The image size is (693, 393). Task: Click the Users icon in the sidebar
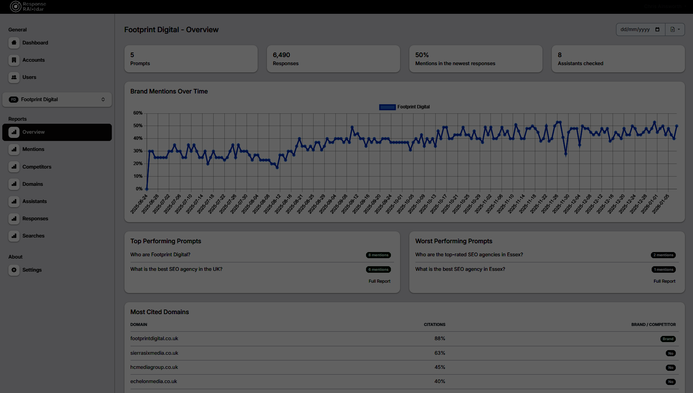(14, 77)
